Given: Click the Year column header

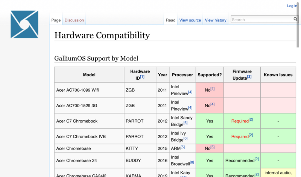Looking at the screenshot, I should click(163, 75).
